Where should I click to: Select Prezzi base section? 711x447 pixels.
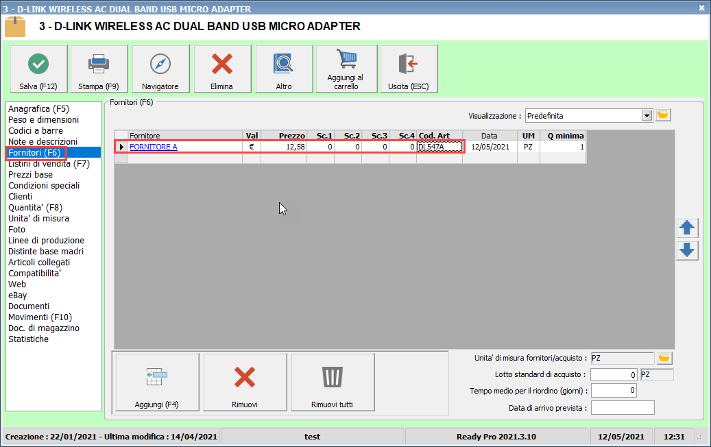30,175
